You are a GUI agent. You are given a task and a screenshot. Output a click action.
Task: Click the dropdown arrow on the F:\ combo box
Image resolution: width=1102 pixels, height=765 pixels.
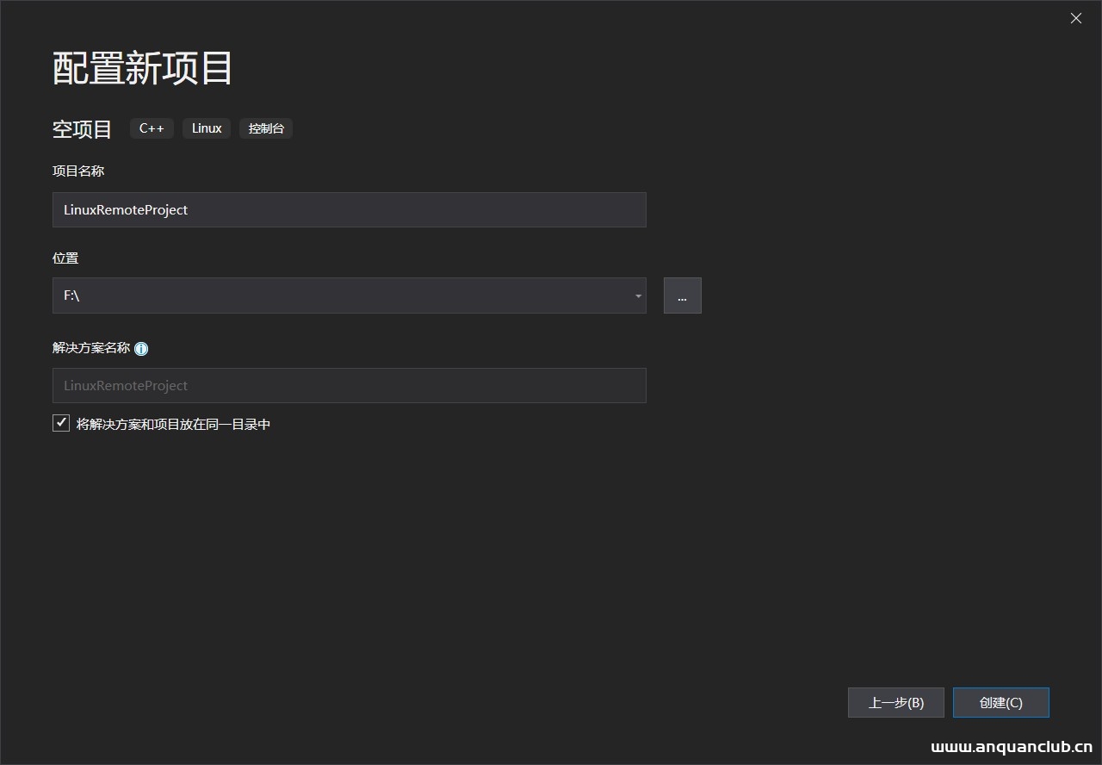pos(637,295)
